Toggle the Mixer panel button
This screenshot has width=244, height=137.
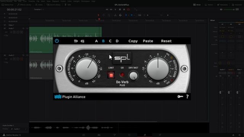(197, 5)
